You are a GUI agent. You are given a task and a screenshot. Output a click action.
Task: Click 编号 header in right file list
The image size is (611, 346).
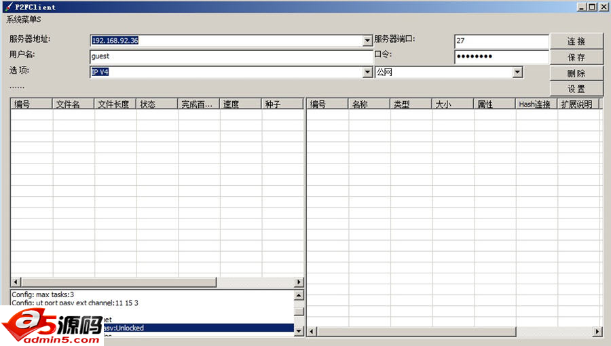pos(327,104)
